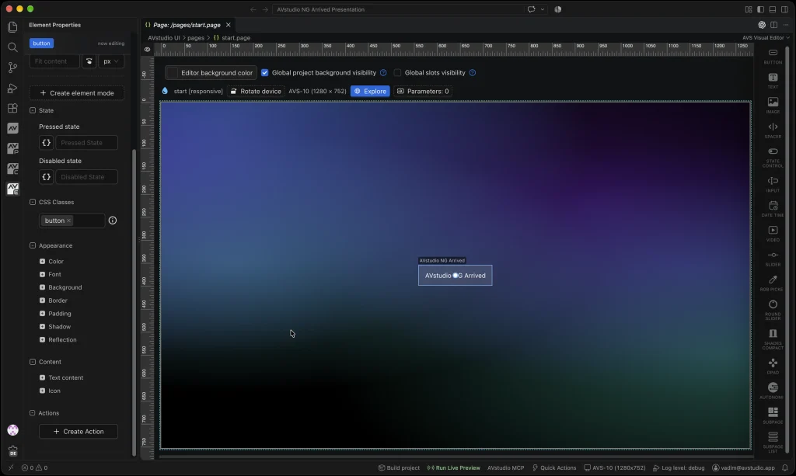
Task: Open Run and Debug in activity bar
Action: click(x=12, y=89)
